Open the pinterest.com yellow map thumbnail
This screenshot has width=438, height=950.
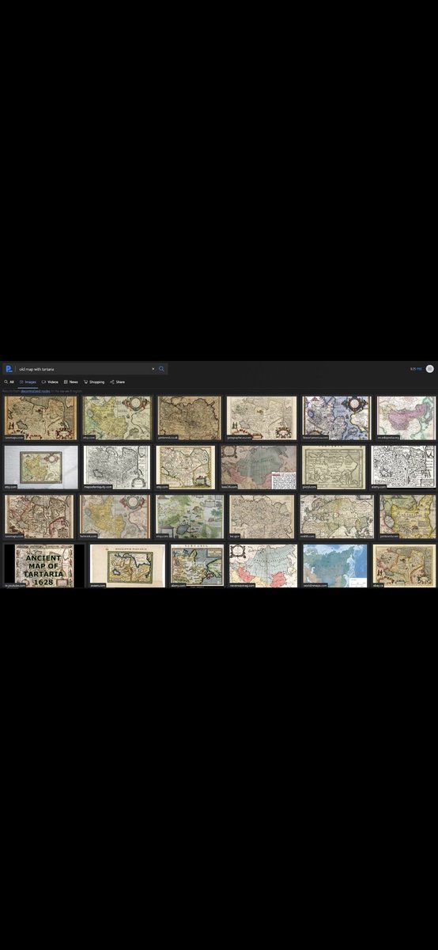407,516
